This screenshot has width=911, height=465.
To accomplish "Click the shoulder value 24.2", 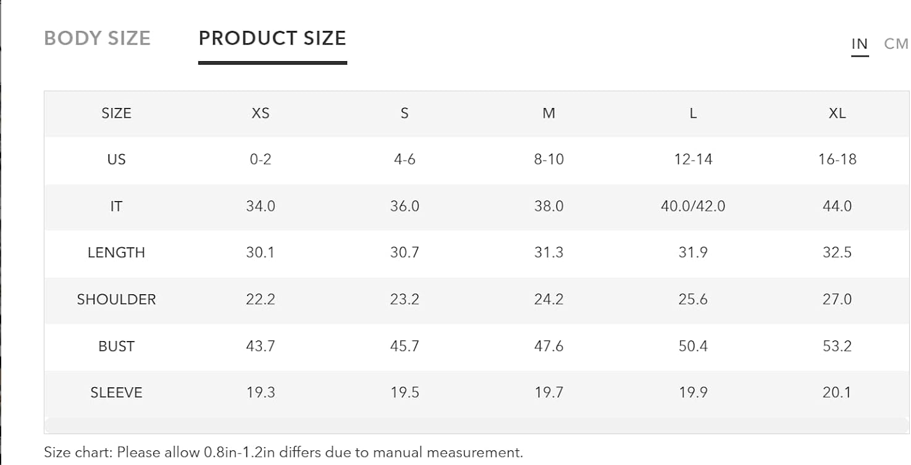I will click(549, 300).
